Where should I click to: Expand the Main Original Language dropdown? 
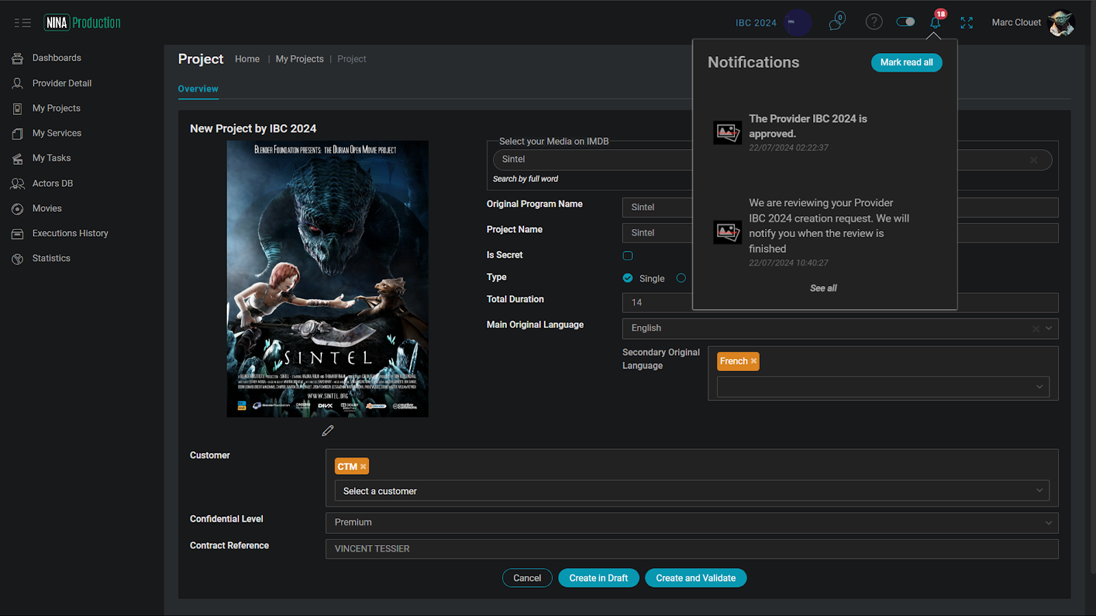click(x=1048, y=329)
